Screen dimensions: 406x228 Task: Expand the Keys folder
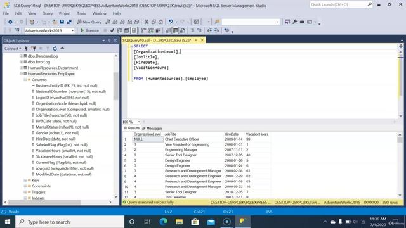[25, 180]
